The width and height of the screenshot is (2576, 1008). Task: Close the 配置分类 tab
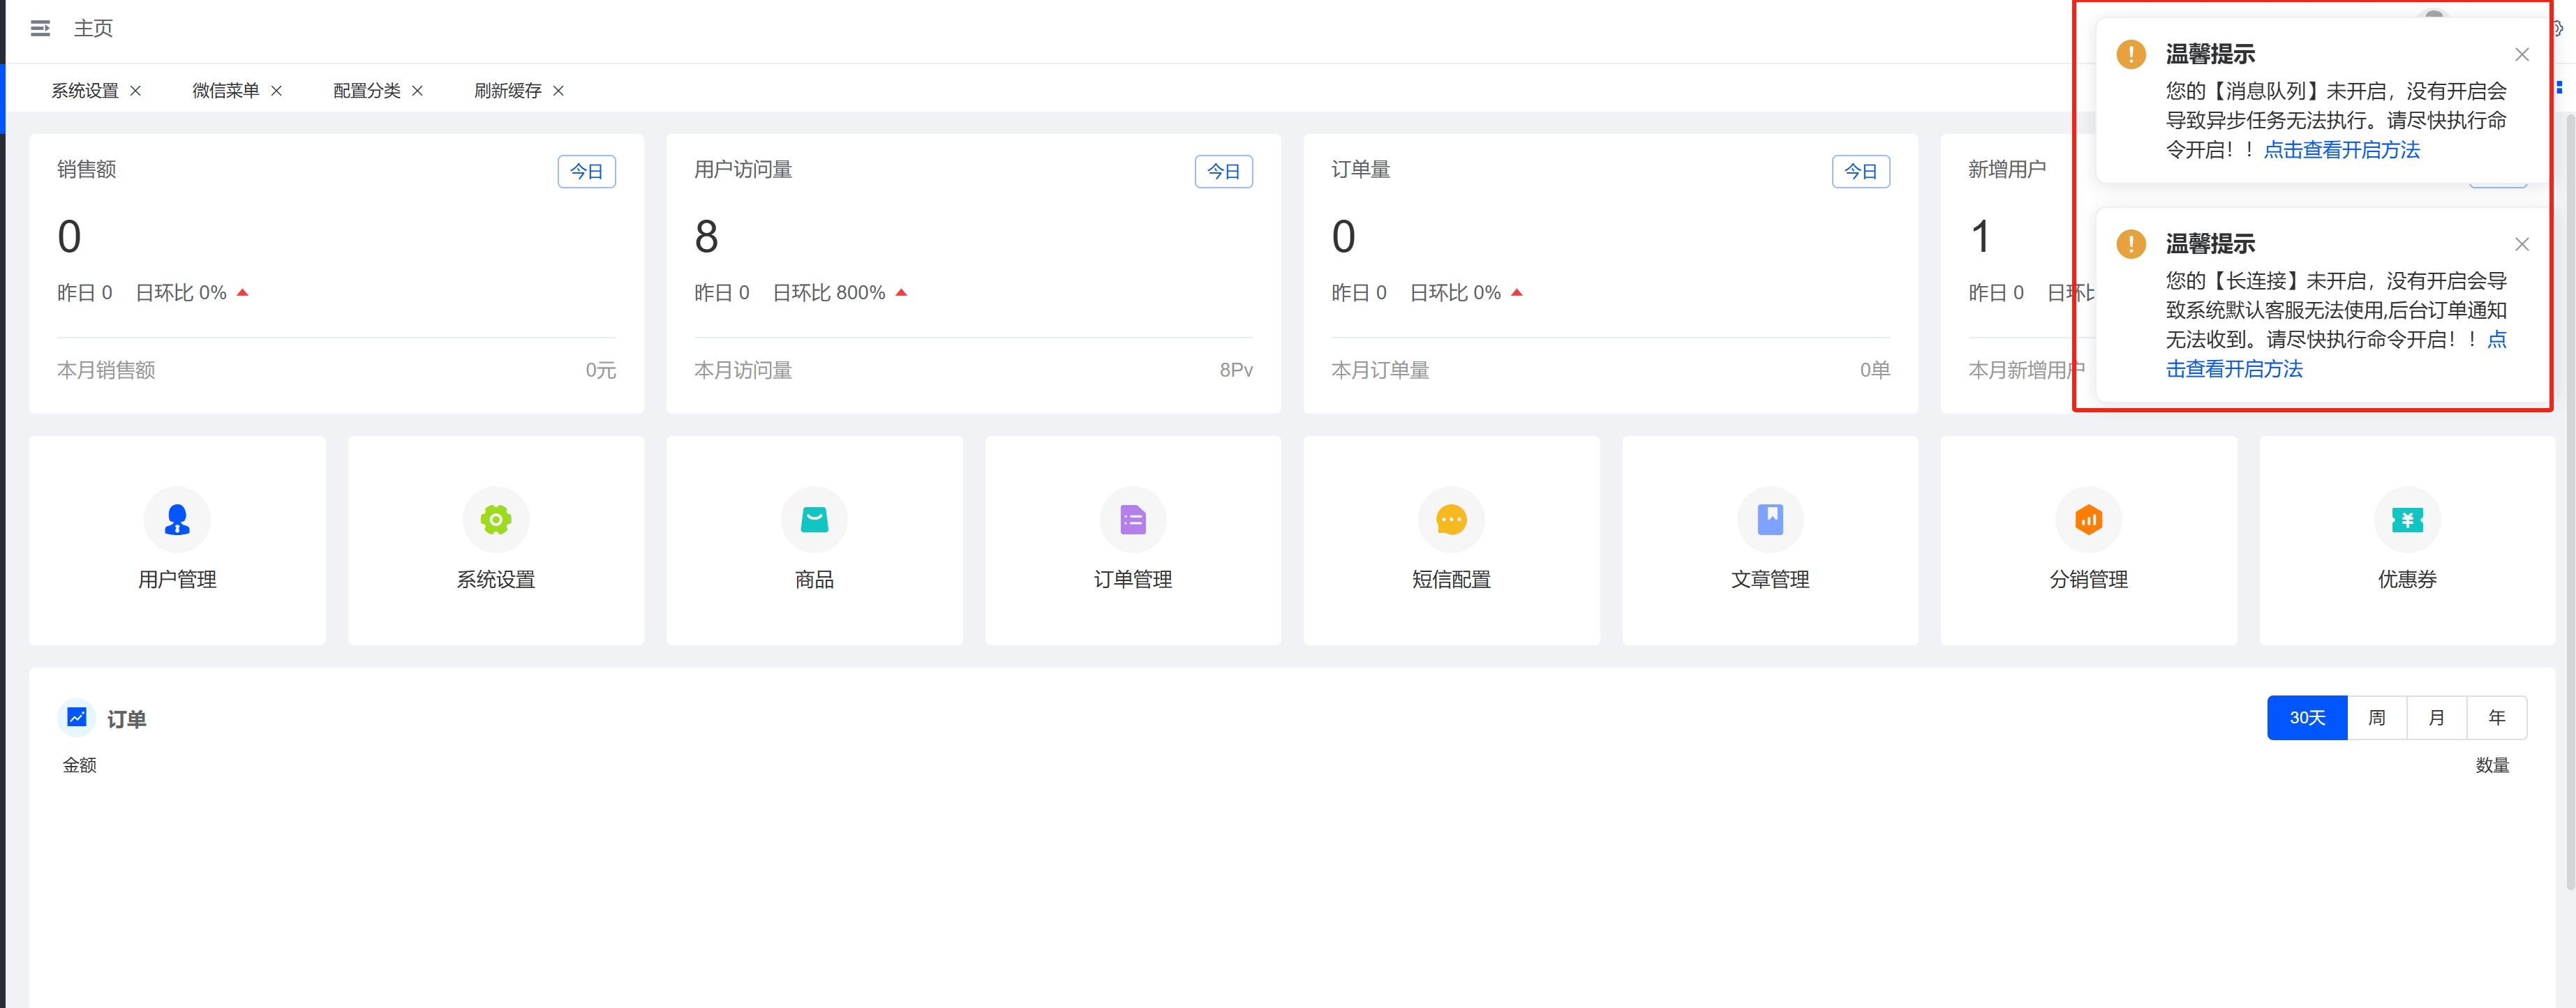pos(418,91)
